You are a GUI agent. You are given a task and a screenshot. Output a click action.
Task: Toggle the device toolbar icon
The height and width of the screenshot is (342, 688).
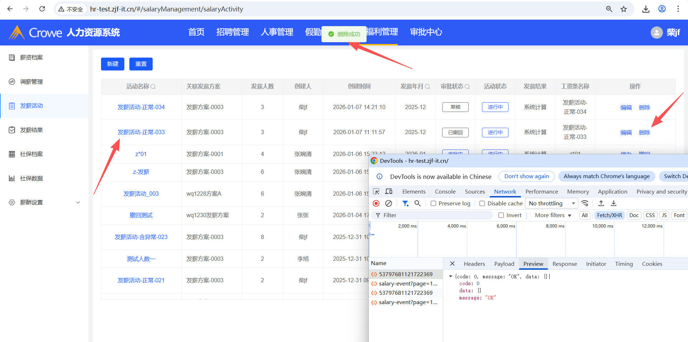[x=389, y=191]
